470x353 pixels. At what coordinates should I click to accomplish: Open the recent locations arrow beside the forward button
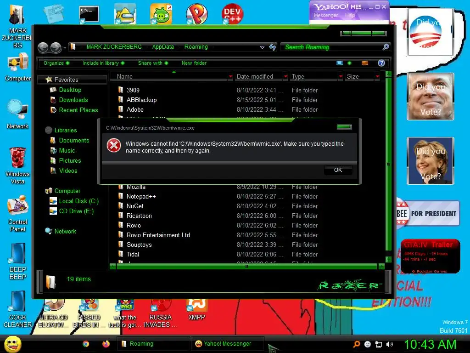pos(65,47)
